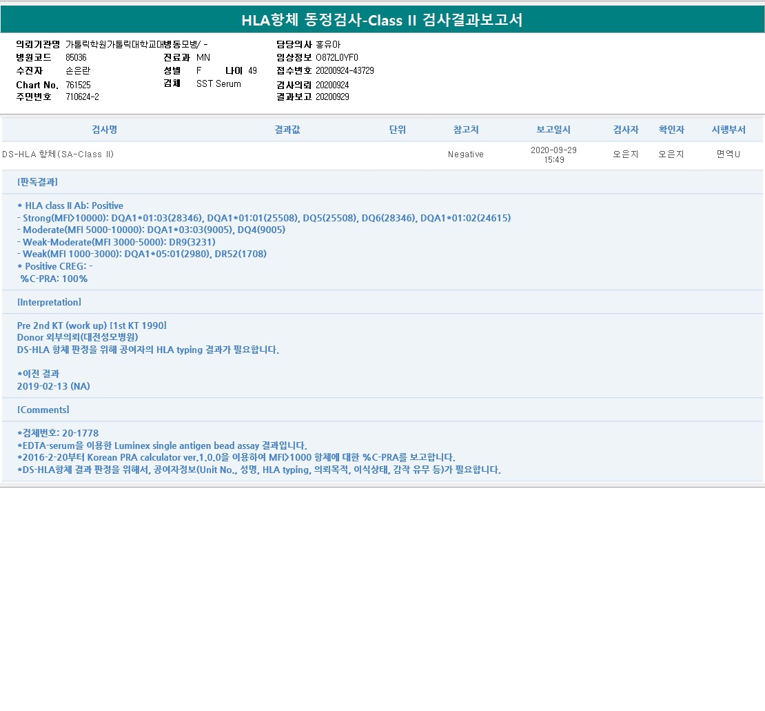This screenshot has width=765, height=711.
Task: Select the 검사자 column header
Action: click(x=626, y=130)
